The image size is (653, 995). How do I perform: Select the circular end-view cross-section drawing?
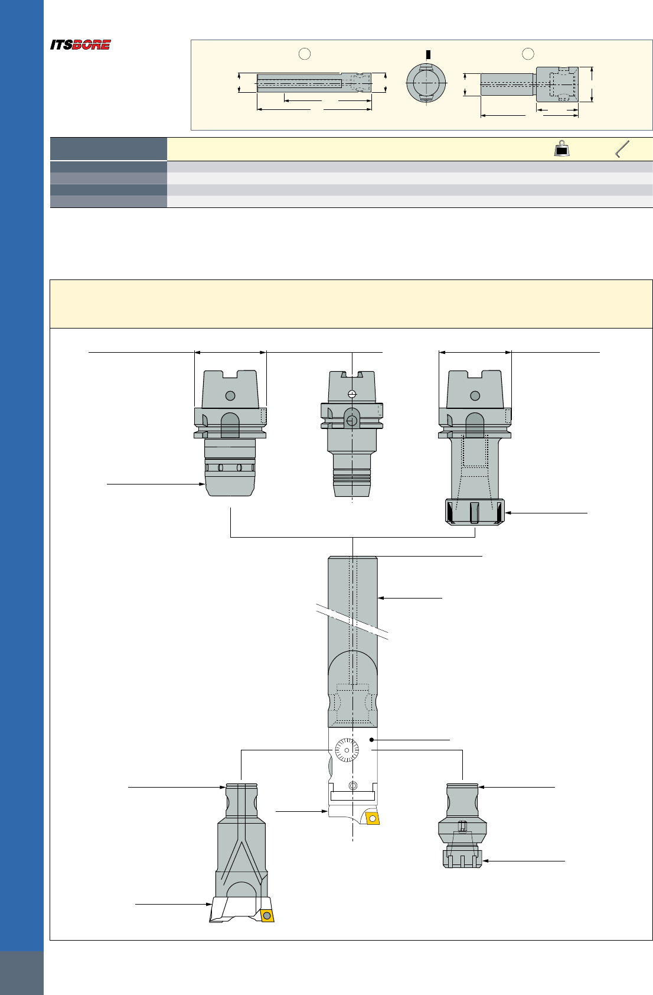(x=426, y=83)
